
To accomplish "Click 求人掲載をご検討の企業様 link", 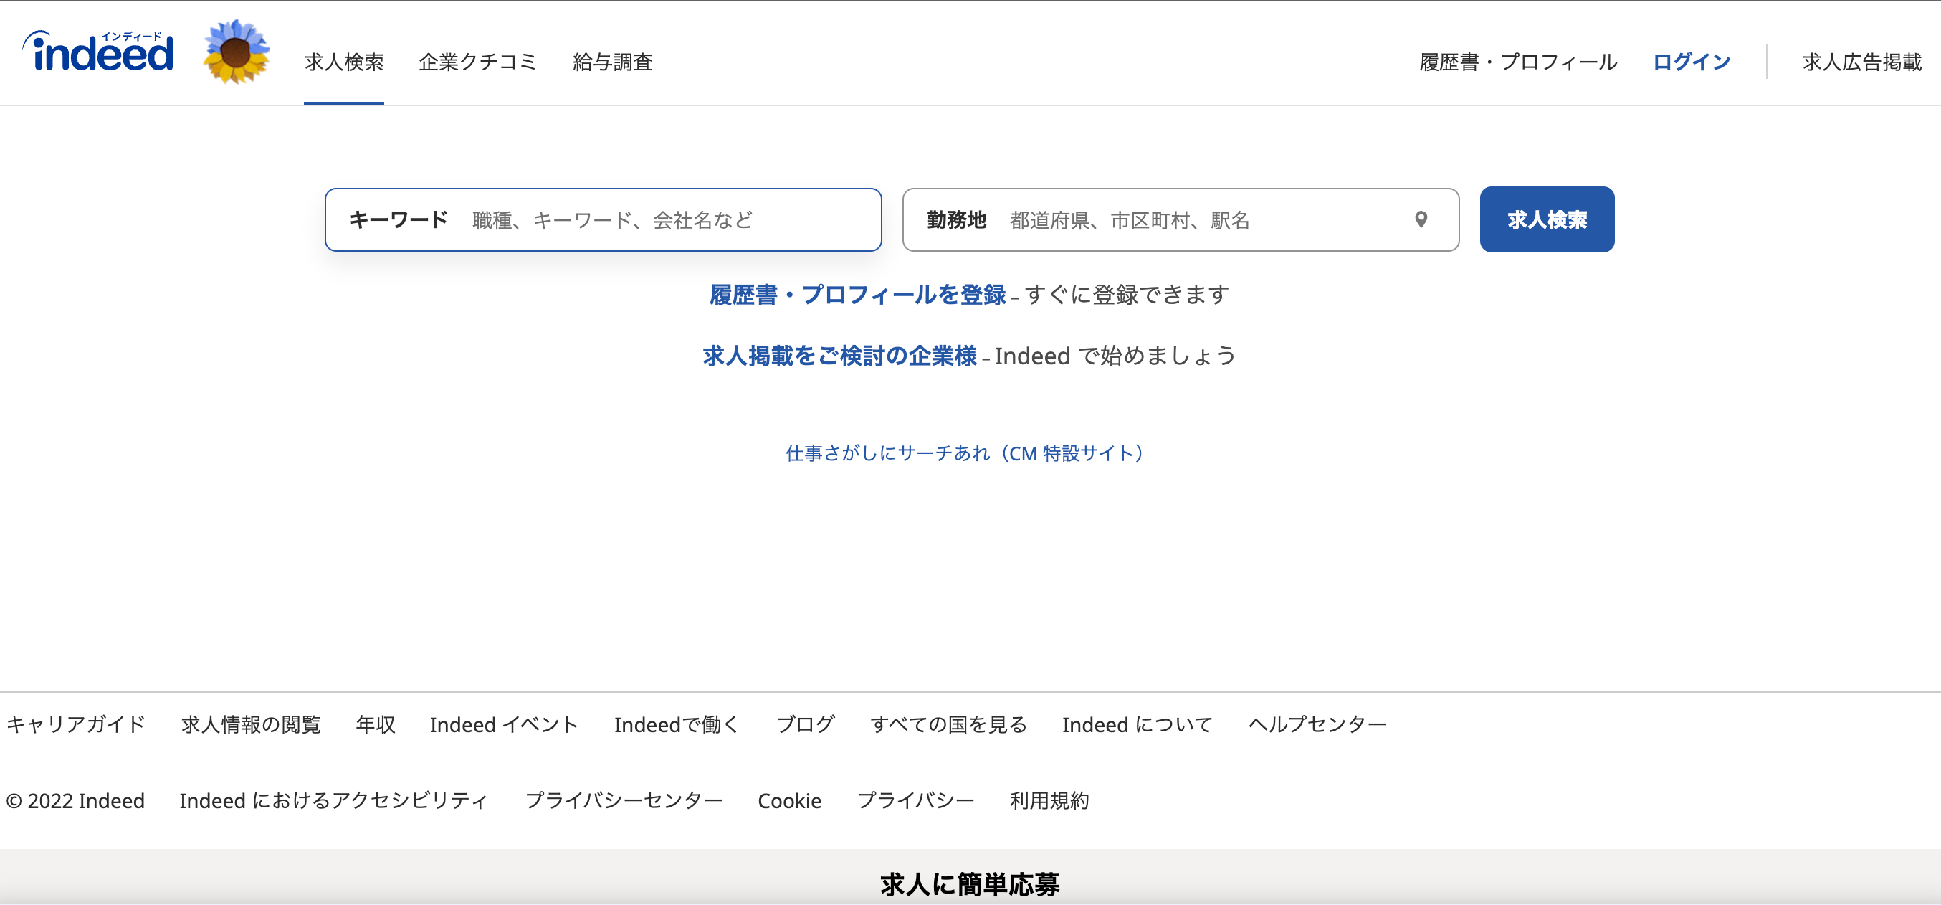I will 839,356.
